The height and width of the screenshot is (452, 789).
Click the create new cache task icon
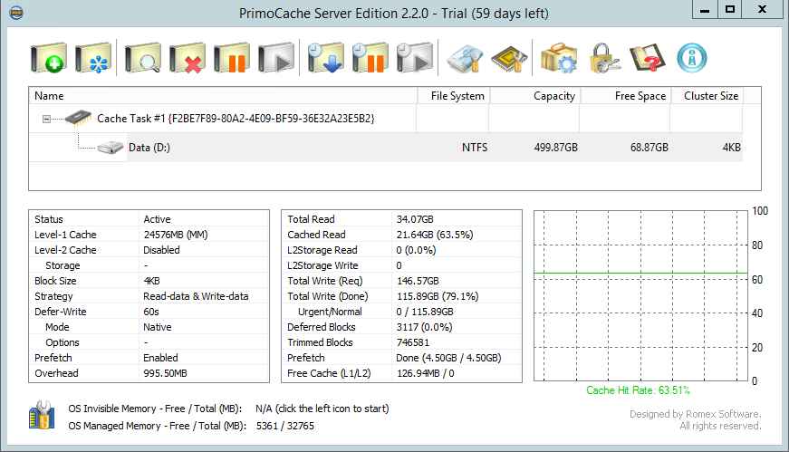(x=48, y=59)
